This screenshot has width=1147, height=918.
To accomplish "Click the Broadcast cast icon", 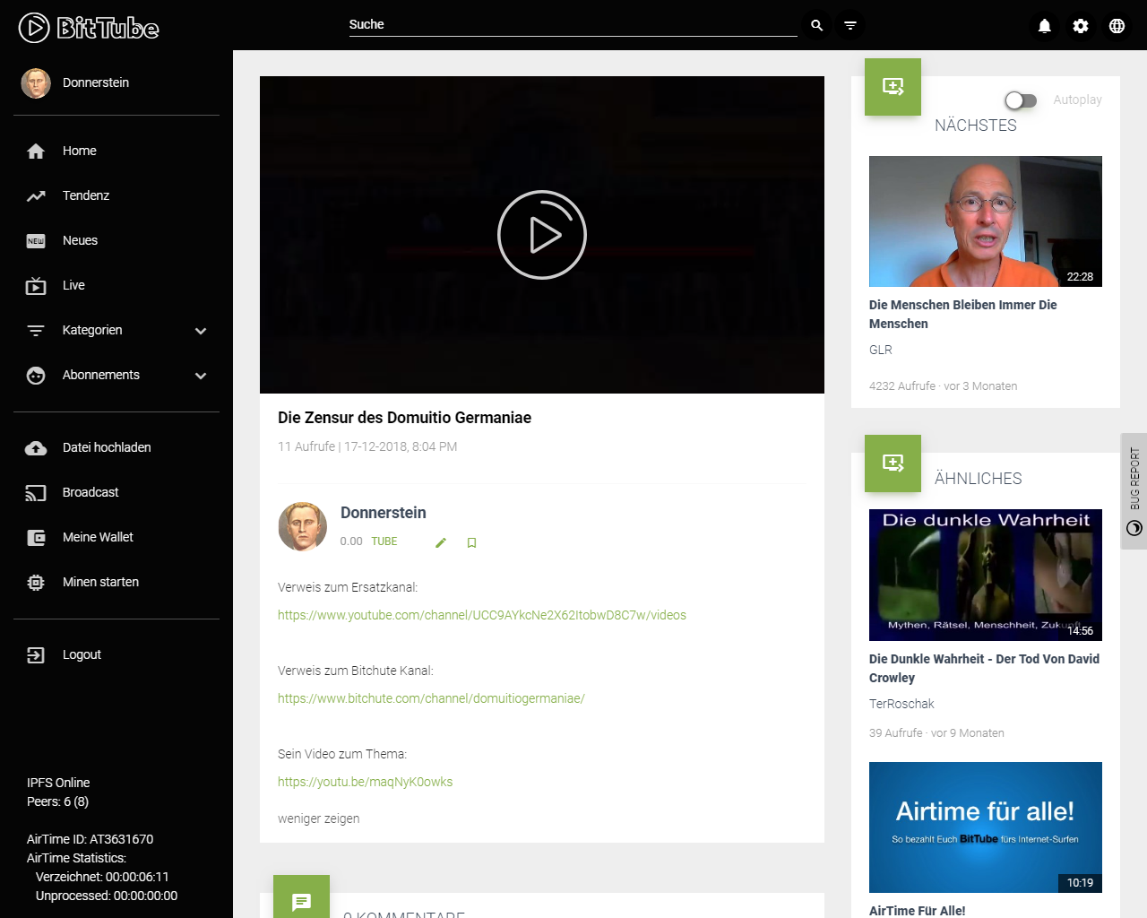I will [36, 493].
